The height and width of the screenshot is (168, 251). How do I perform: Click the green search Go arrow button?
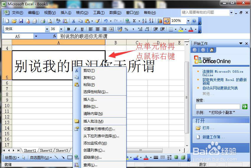click(245, 107)
